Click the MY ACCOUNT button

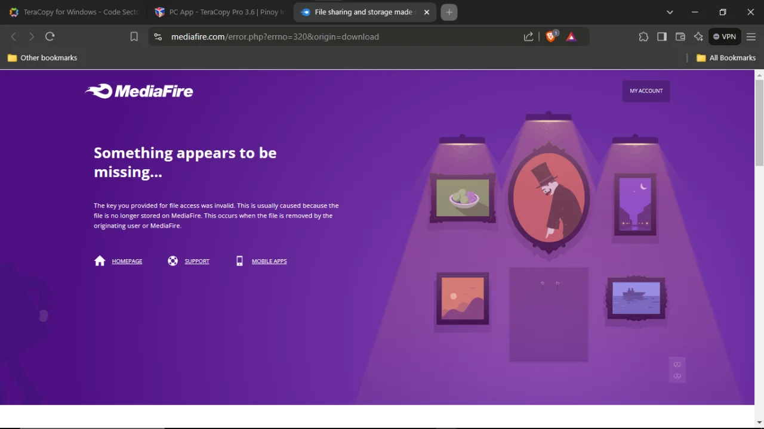(x=646, y=91)
